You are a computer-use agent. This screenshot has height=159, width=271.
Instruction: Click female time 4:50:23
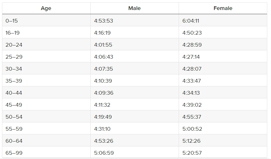(192, 33)
